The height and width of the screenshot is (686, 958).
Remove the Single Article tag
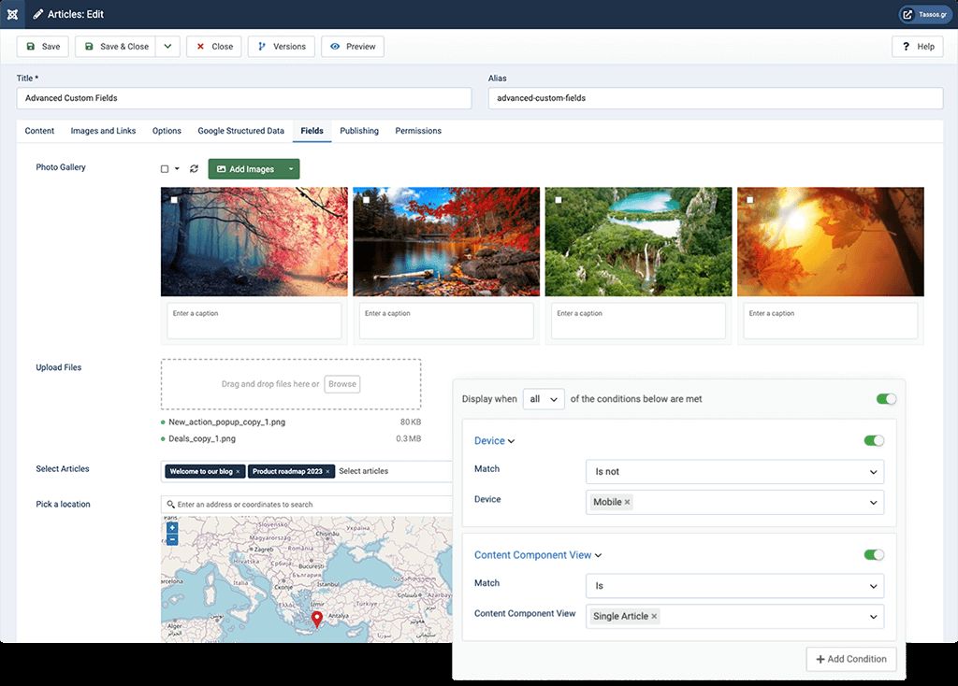[654, 617]
